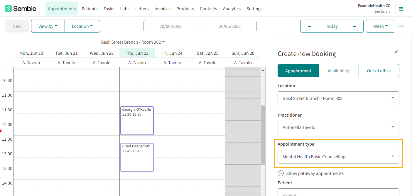Advance to next week with right arrow
This screenshot has width=412, height=196.
354,26
